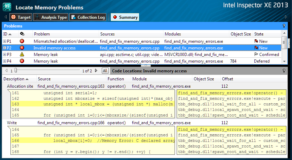Screen dimensions: 292x160
Task: Go to next code location arrow
Action: pos(97,71)
